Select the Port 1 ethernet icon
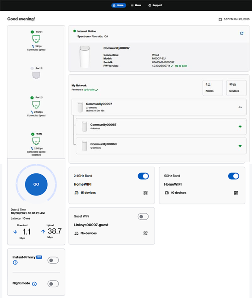This screenshot has height=298, width=252. click(36, 39)
